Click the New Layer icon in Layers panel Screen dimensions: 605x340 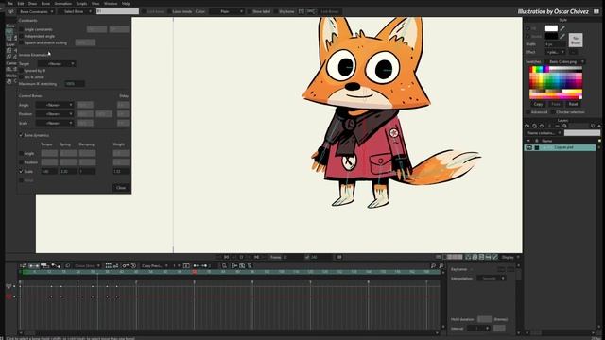pos(527,126)
